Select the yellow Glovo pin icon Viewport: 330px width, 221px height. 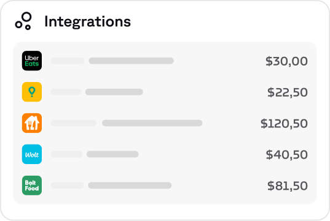click(x=32, y=92)
